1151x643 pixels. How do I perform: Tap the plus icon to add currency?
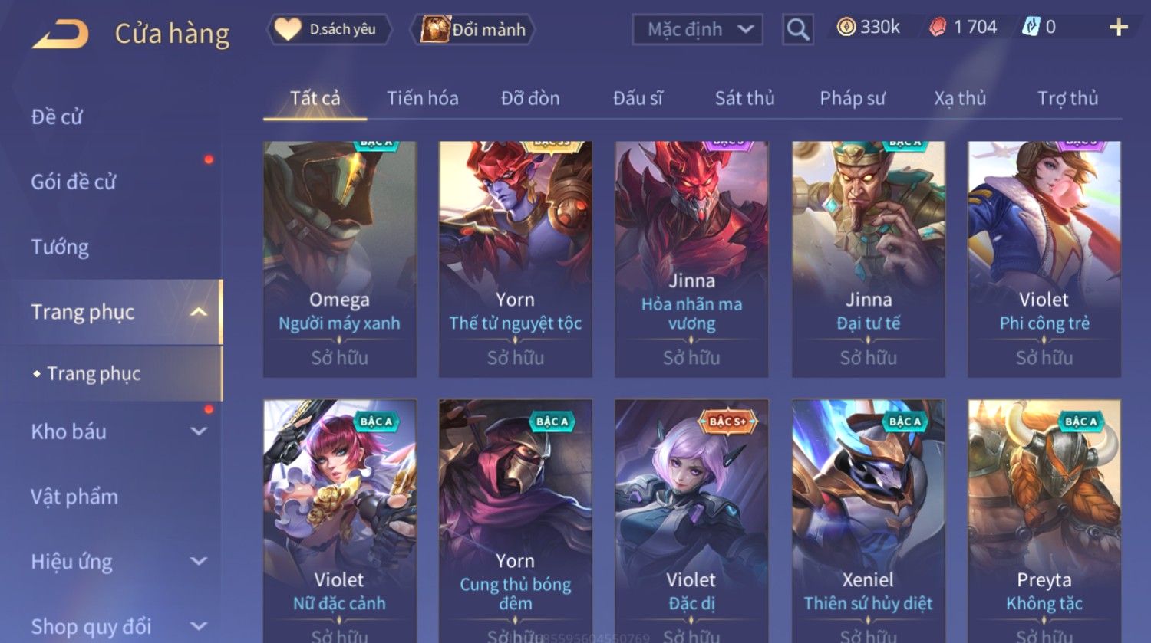(1119, 28)
